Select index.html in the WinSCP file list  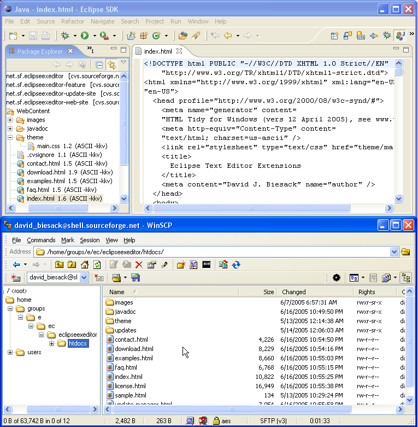pos(128,377)
